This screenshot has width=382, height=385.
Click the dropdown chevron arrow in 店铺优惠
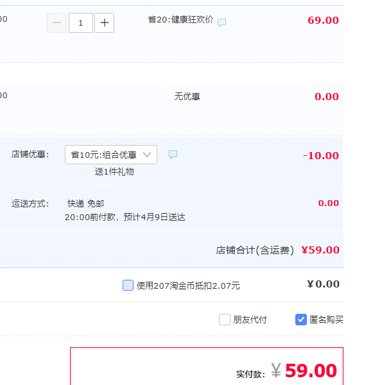click(147, 155)
